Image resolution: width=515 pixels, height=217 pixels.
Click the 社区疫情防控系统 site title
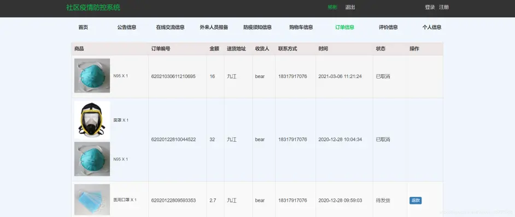93,7
